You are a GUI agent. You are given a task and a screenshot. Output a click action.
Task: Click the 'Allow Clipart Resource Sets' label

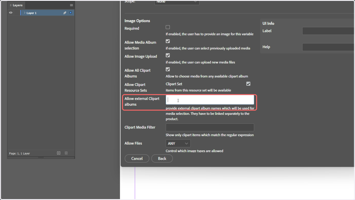point(135,87)
